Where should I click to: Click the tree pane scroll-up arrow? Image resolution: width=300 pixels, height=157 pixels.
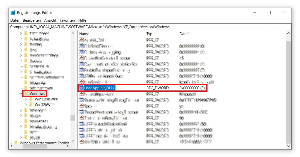tap(73, 33)
